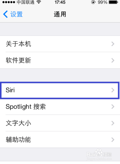Tap the rotation lock status icon
Viewport: 120px width, 164px height.
tap(93, 2)
